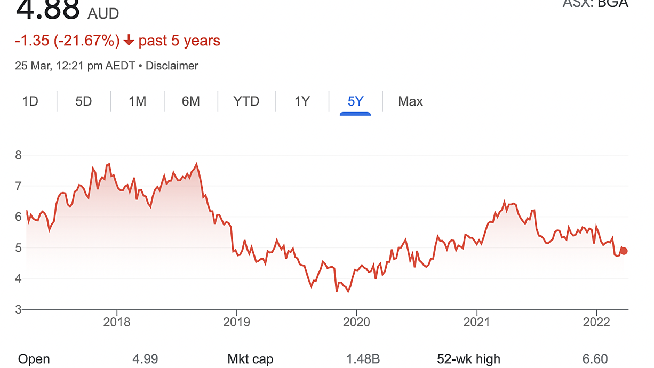Choose the 1M chart range
Screen dimensions: 654x368
(138, 101)
